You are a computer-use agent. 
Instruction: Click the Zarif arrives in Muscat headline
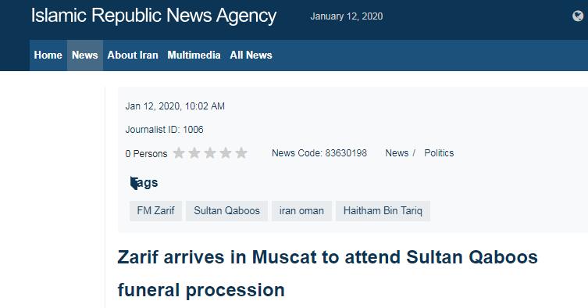tap(327, 274)
